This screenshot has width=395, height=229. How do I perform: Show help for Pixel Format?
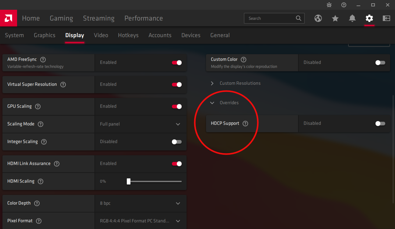pos(39,221)
